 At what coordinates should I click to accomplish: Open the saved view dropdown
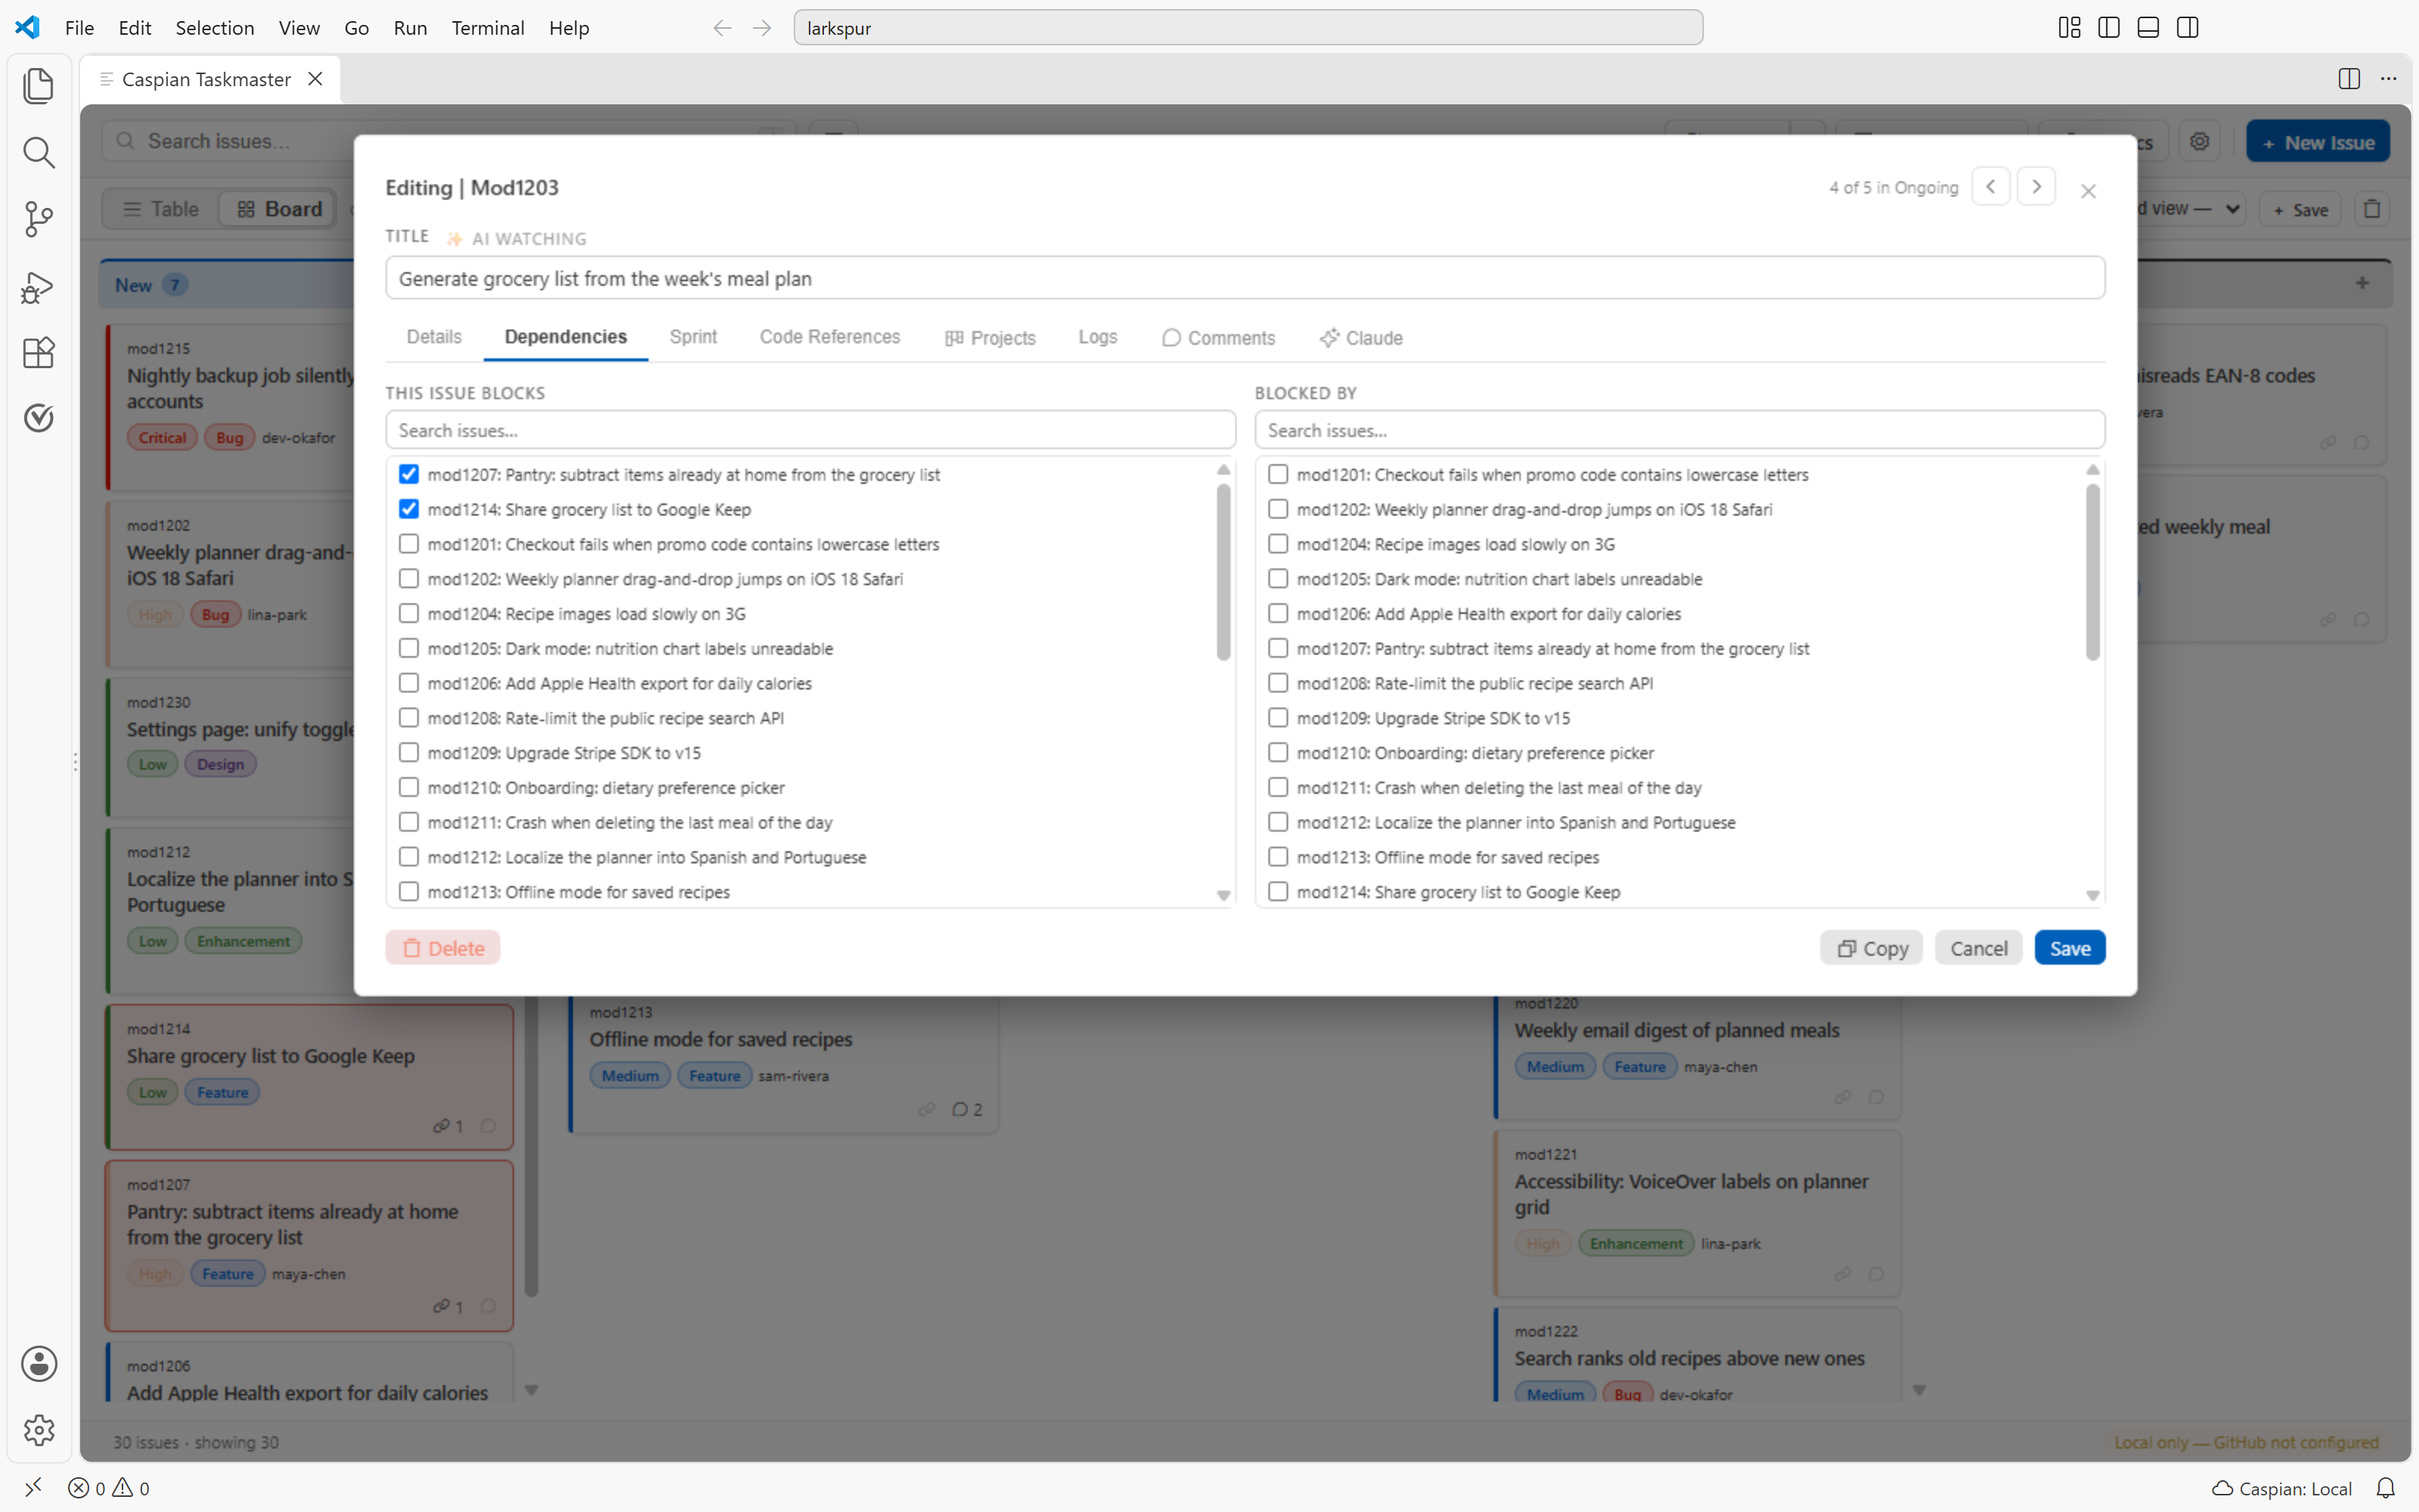tap(2190, 209)
